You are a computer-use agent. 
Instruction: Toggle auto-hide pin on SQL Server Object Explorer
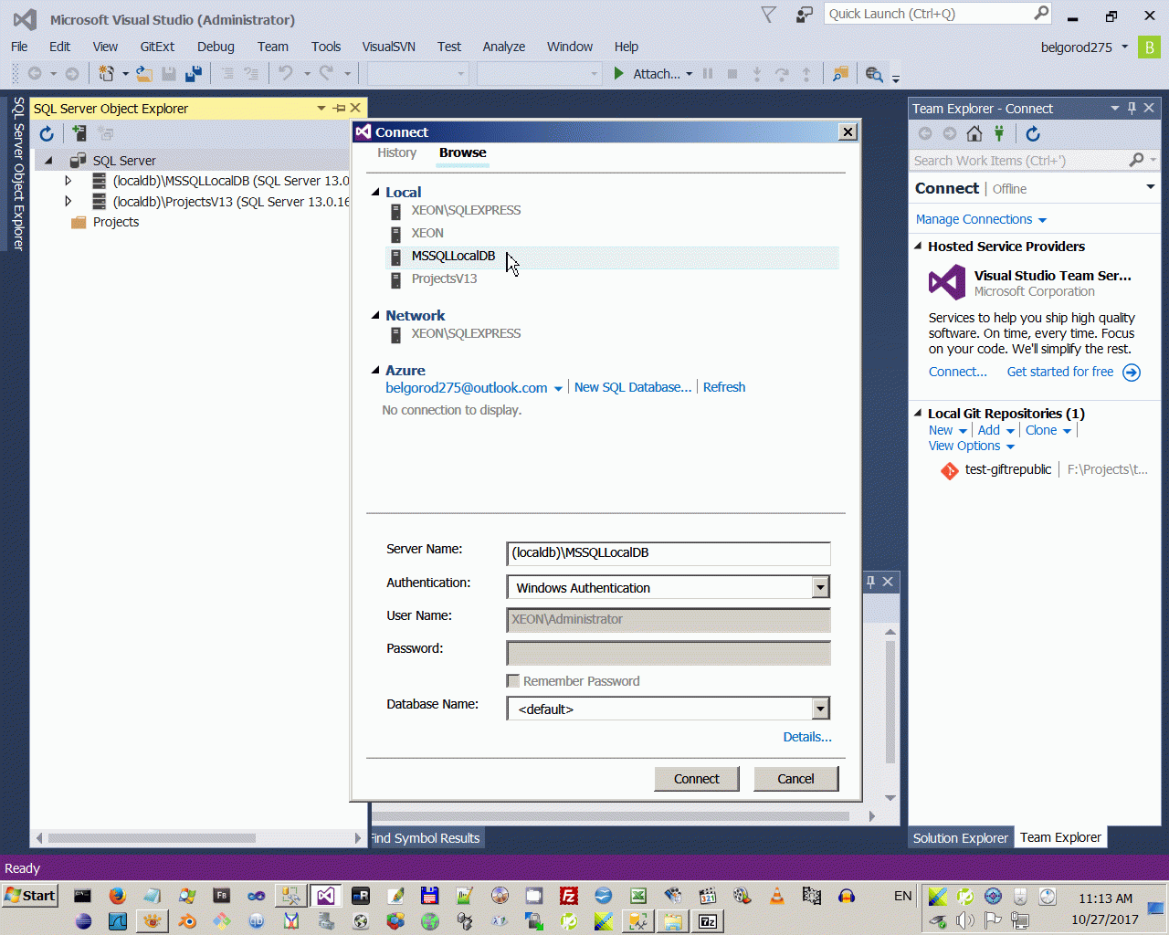(x=339, y=108)
